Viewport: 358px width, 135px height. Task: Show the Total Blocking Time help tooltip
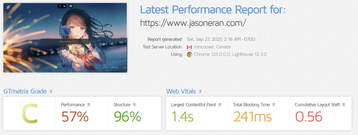tap(274, 105)
